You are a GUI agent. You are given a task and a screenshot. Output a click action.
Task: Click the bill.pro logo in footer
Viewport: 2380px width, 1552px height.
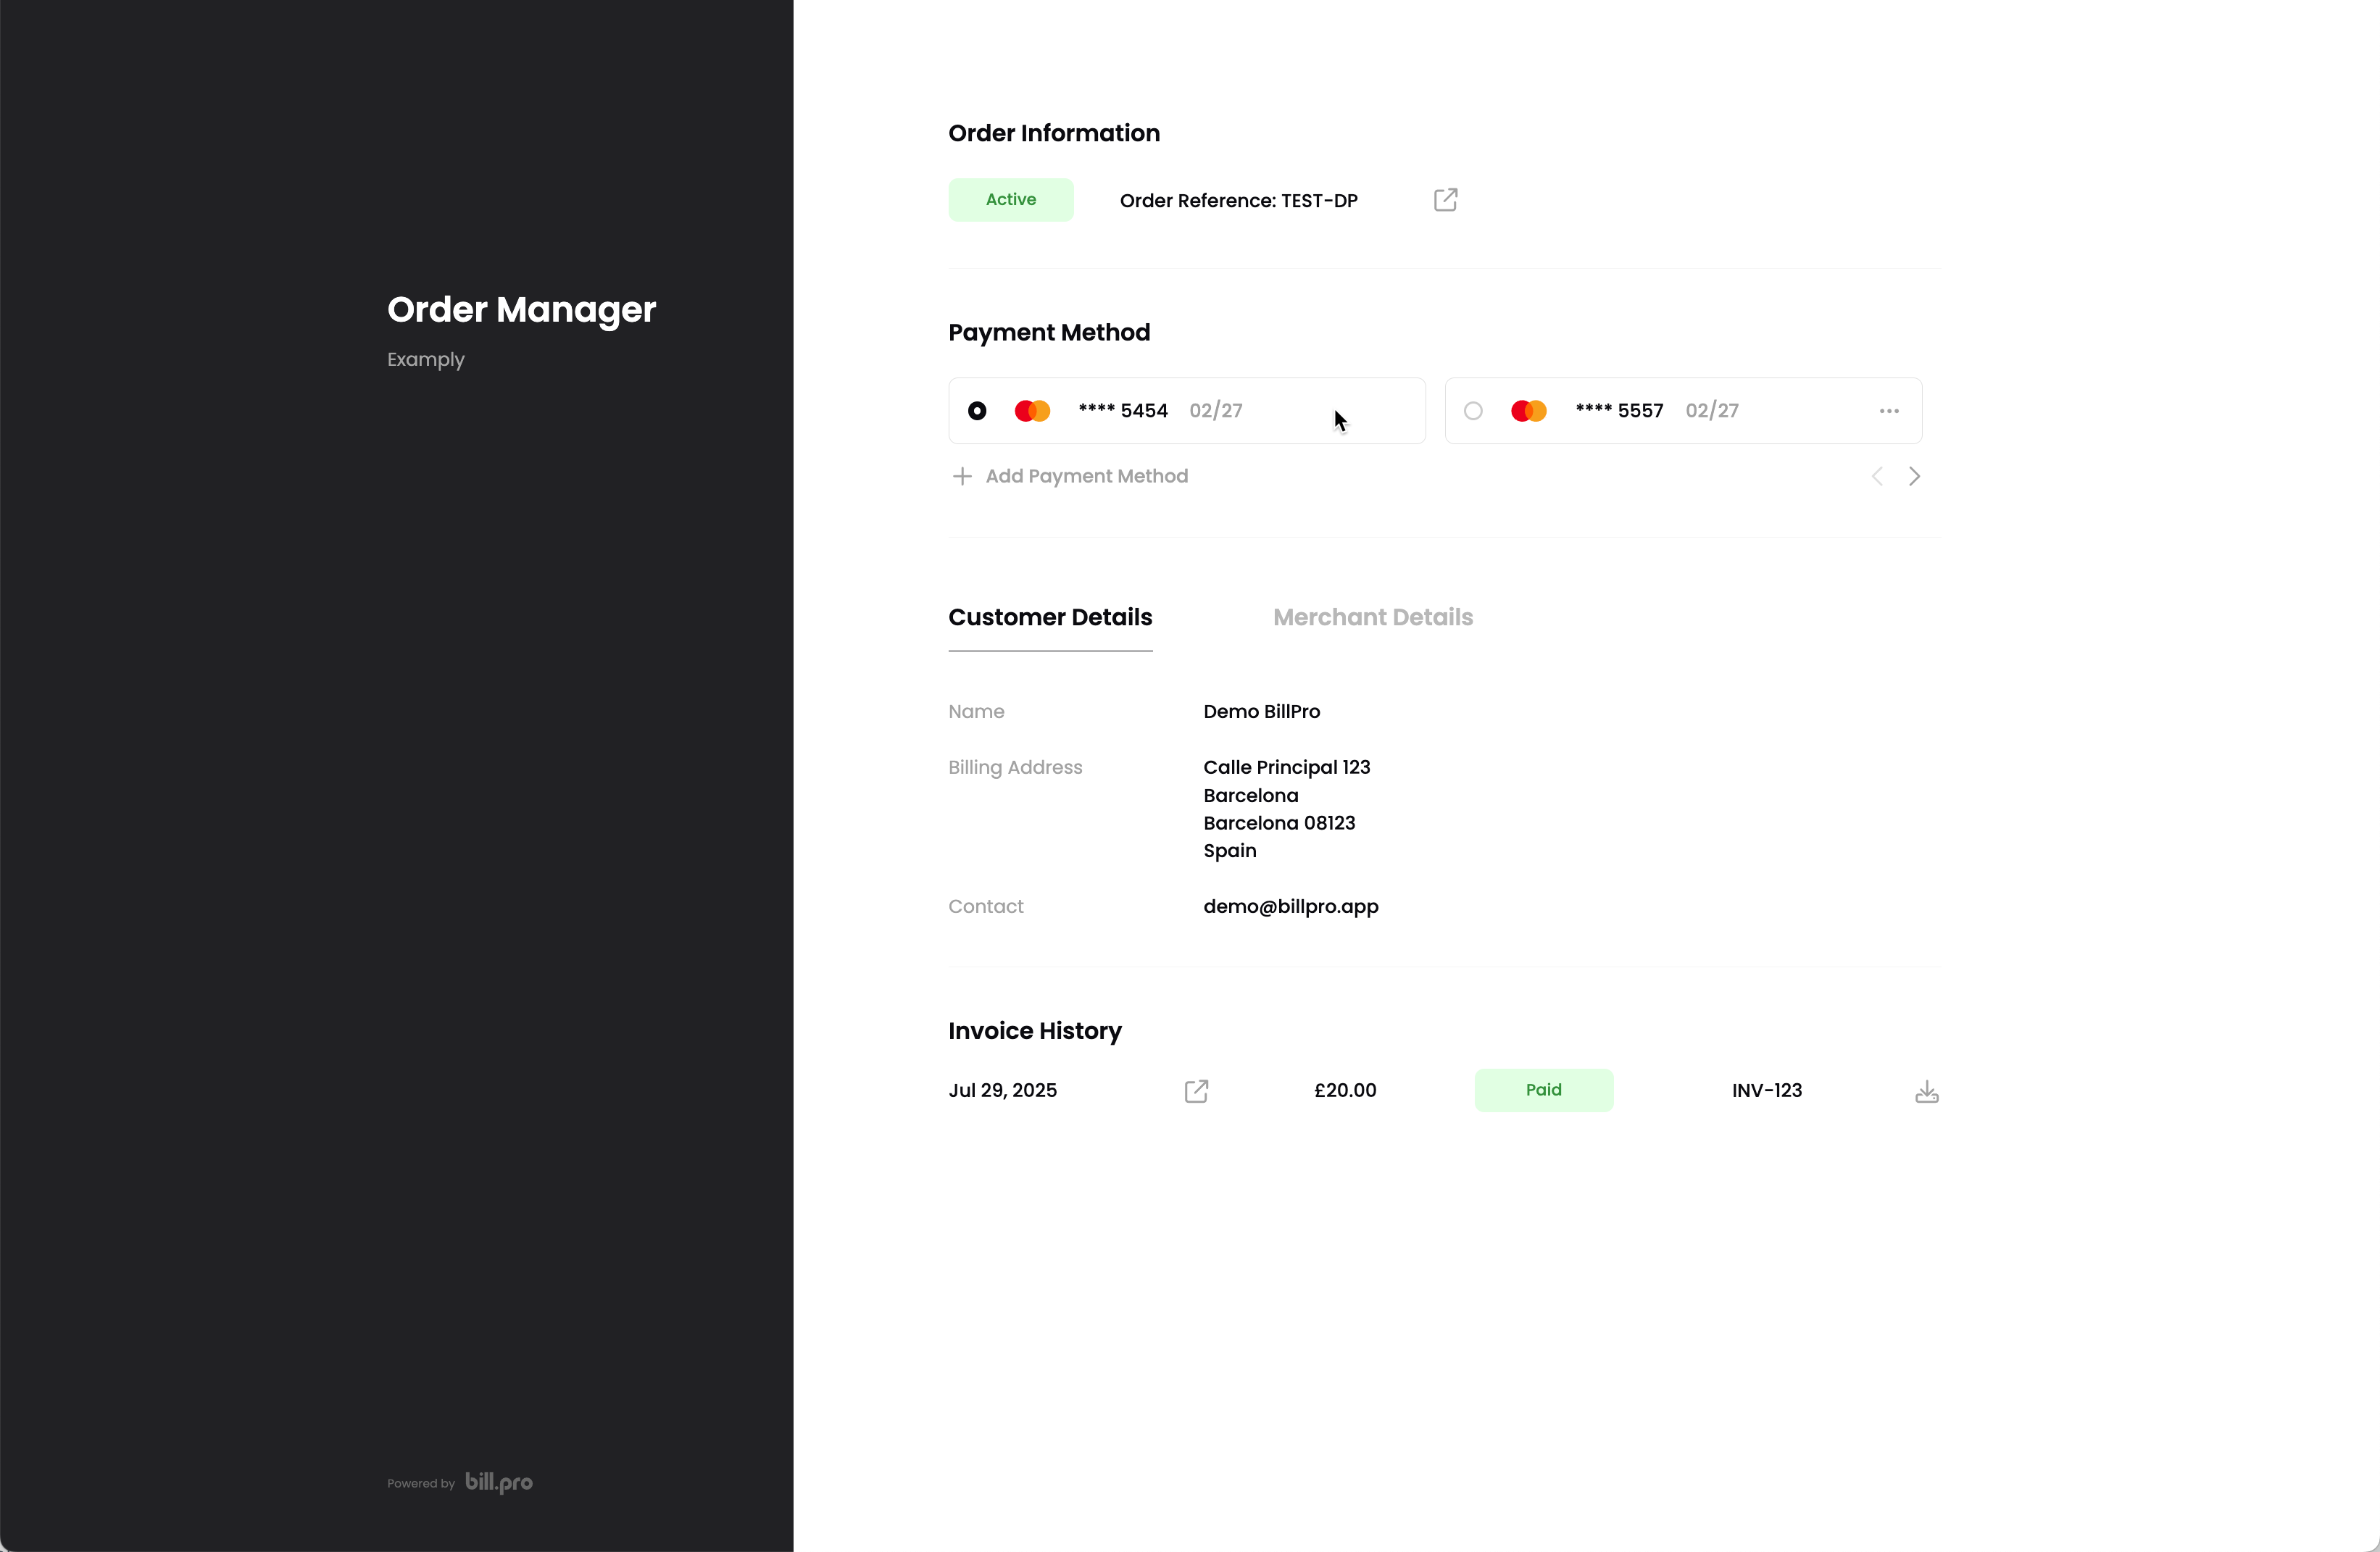tap(499, 1482)
